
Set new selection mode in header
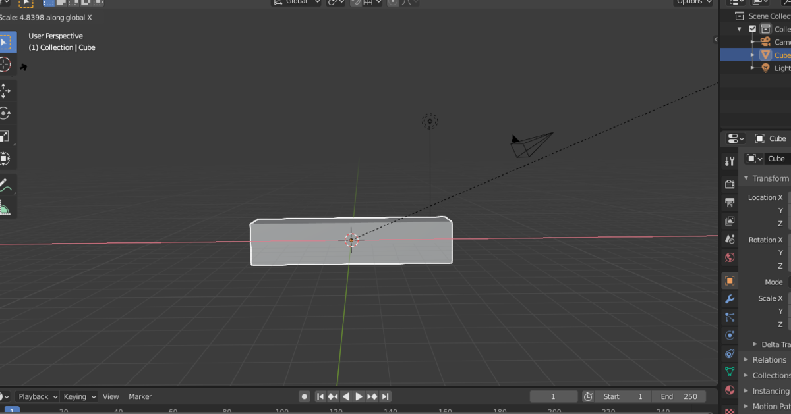click(48, 2)
